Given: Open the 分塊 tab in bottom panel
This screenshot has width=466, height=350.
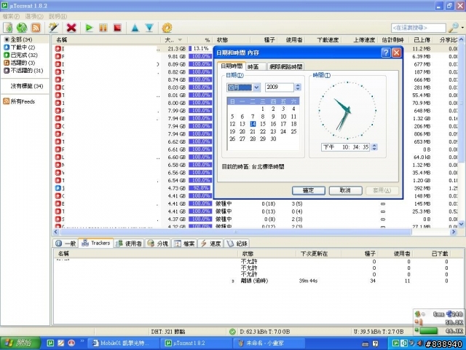Looking at the screenshot, I should 158,244.
